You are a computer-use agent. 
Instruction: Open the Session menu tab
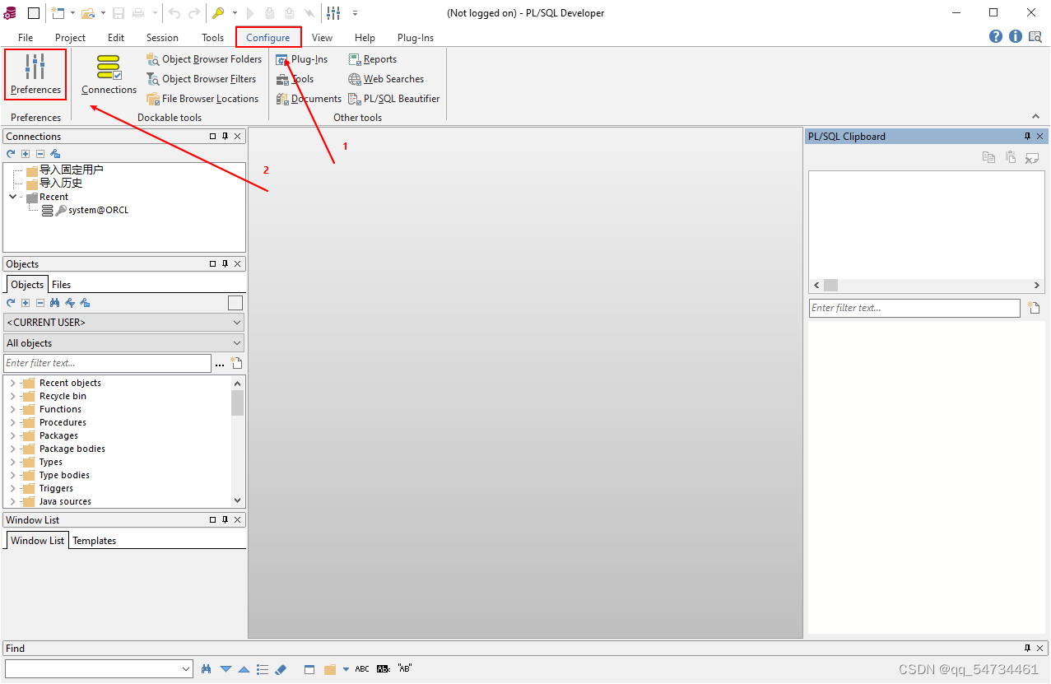(x=162, y=37)
